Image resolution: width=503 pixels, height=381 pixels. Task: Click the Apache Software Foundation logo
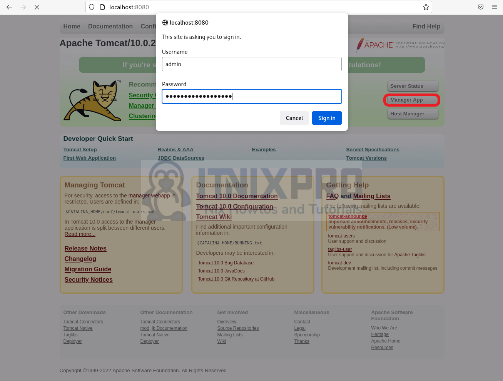(399, 45)
